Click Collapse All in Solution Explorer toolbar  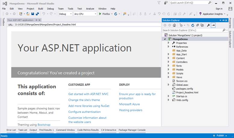(197, 25)
